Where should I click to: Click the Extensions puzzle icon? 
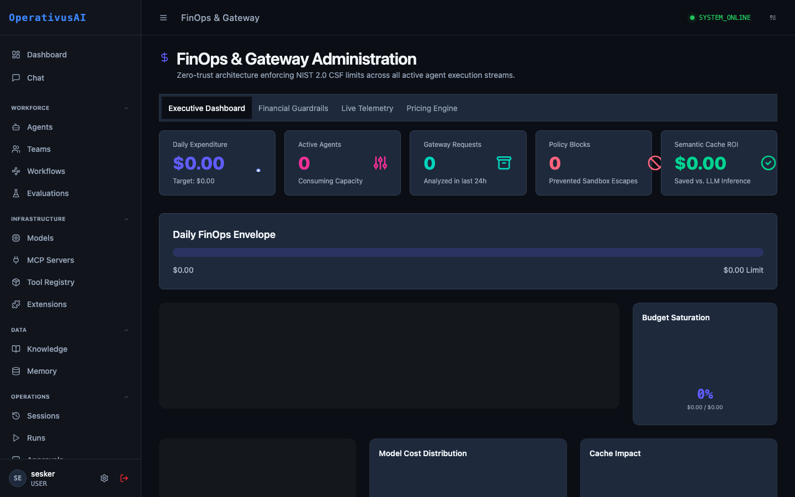click(16, 304)
